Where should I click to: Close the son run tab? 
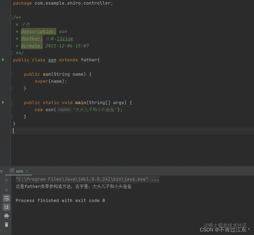point(27,171)
